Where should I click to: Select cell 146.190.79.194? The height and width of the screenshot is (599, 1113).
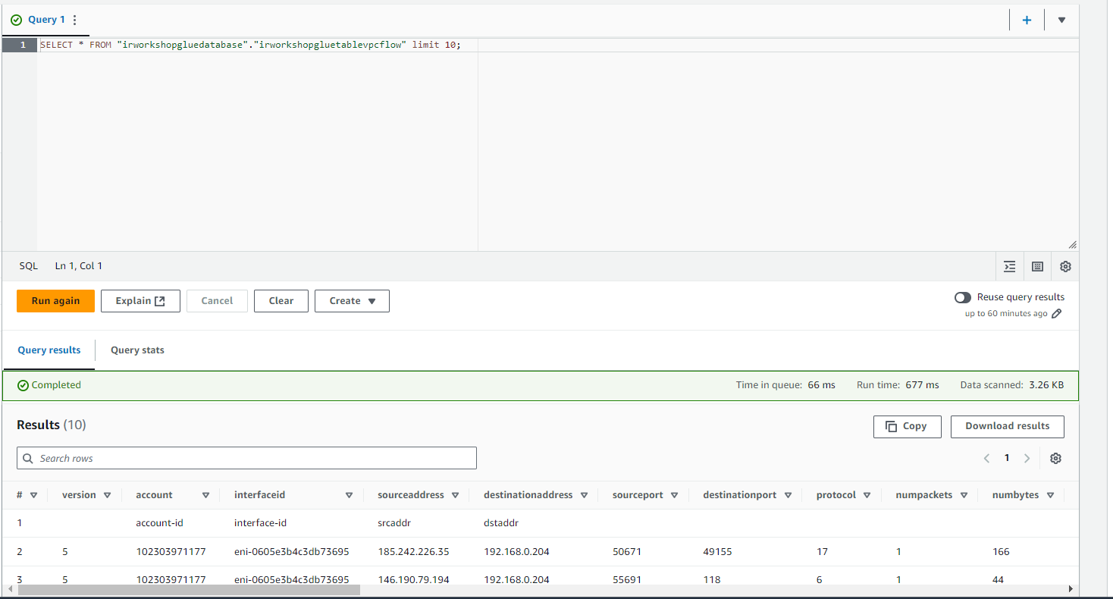(x=413, y=580)
